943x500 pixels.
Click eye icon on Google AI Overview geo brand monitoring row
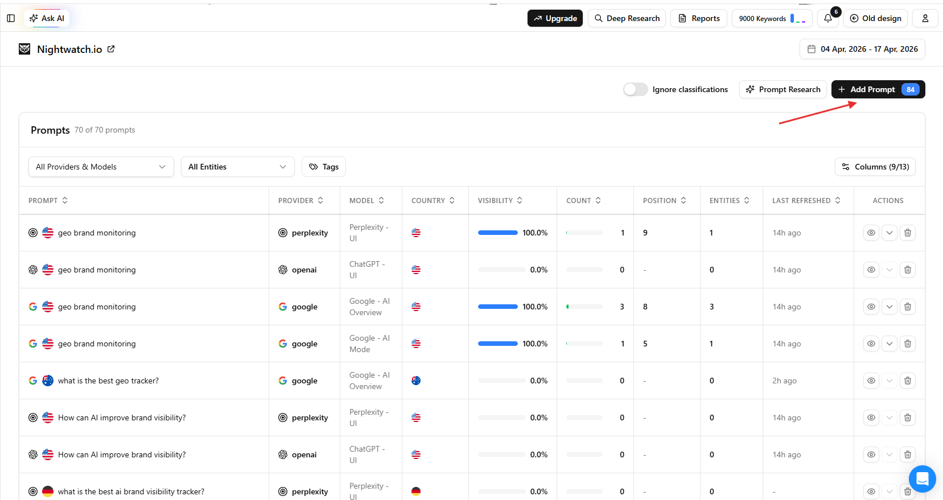[871, 307]
